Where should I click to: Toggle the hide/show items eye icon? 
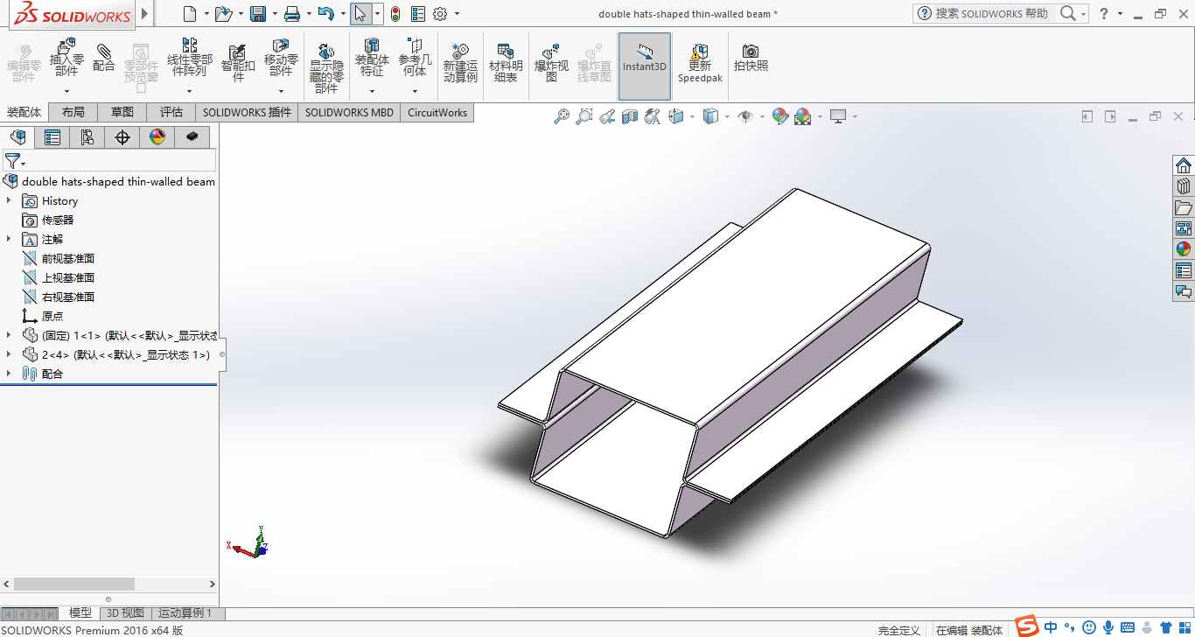pos(745,116)
